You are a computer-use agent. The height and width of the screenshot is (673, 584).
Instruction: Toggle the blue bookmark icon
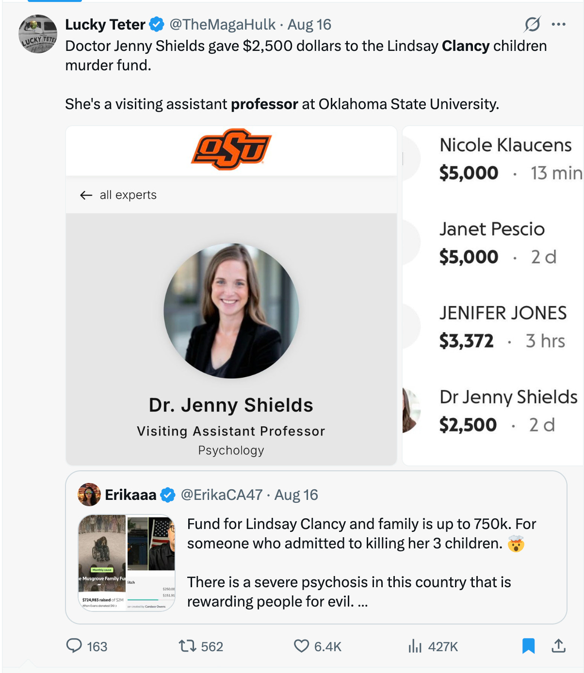528,646
